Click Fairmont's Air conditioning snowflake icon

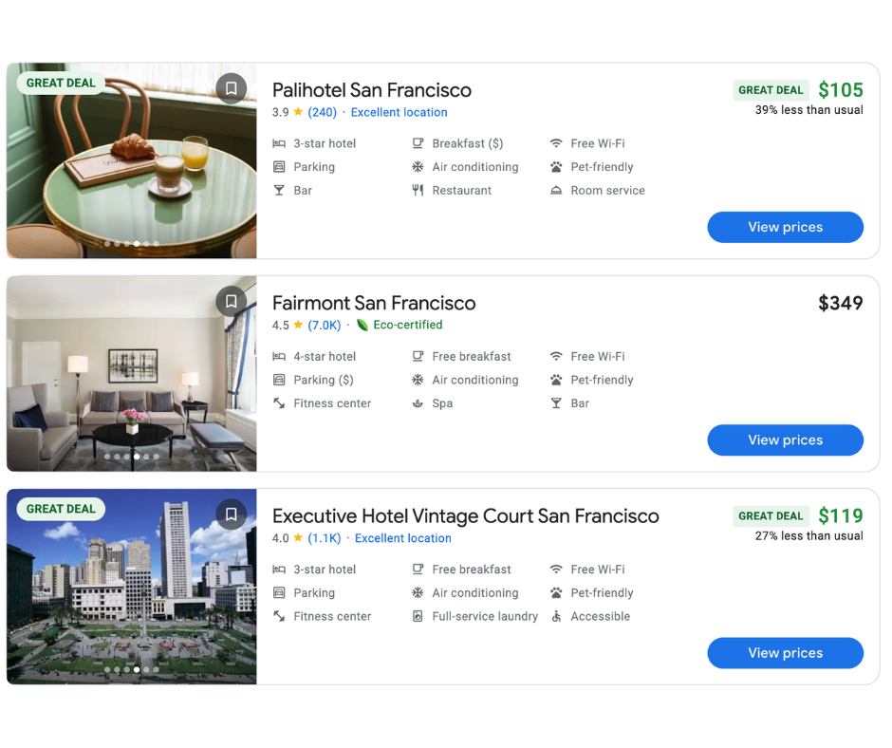tap(418, 380)
